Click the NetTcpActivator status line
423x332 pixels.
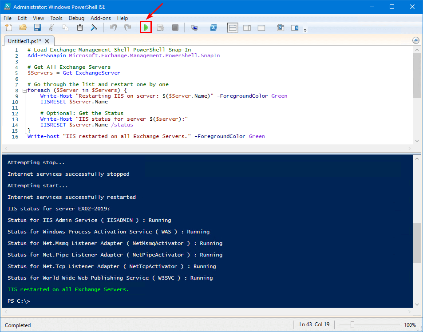pyautogui.click(x=112, y=266)
